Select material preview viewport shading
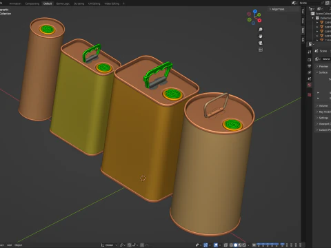Viewport: 331px width, 248px height. [240, 245]
